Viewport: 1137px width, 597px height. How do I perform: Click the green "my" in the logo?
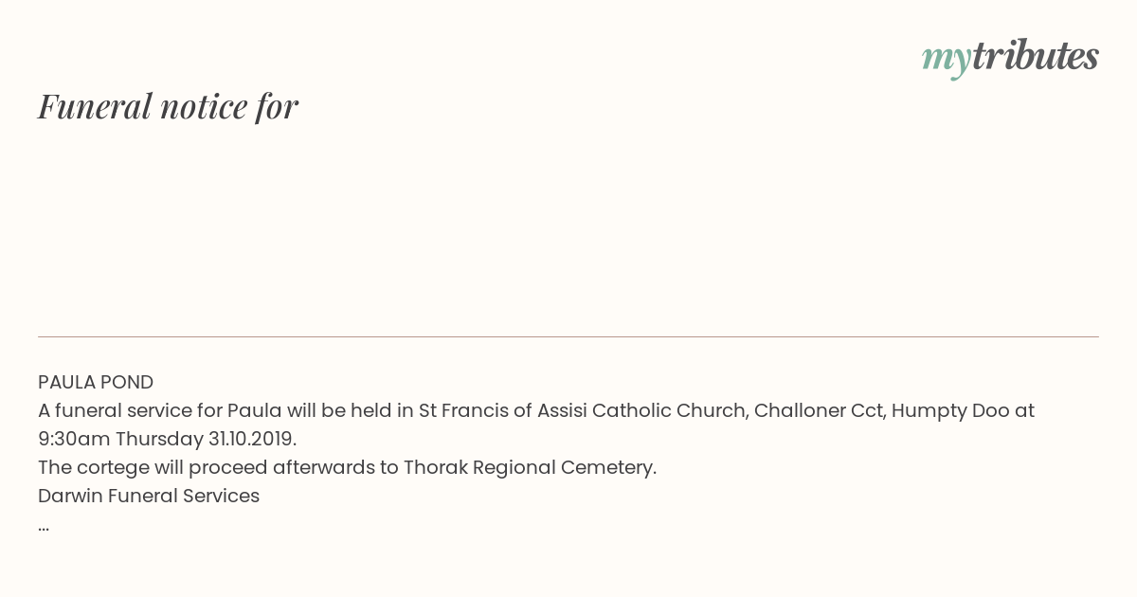tap(946, 61)
